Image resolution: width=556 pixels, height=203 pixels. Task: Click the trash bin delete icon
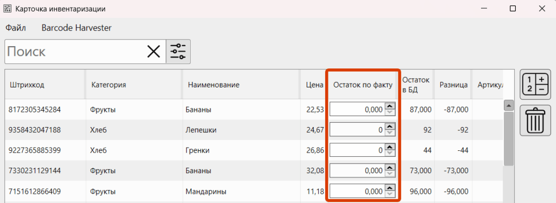tap(535, 121)
